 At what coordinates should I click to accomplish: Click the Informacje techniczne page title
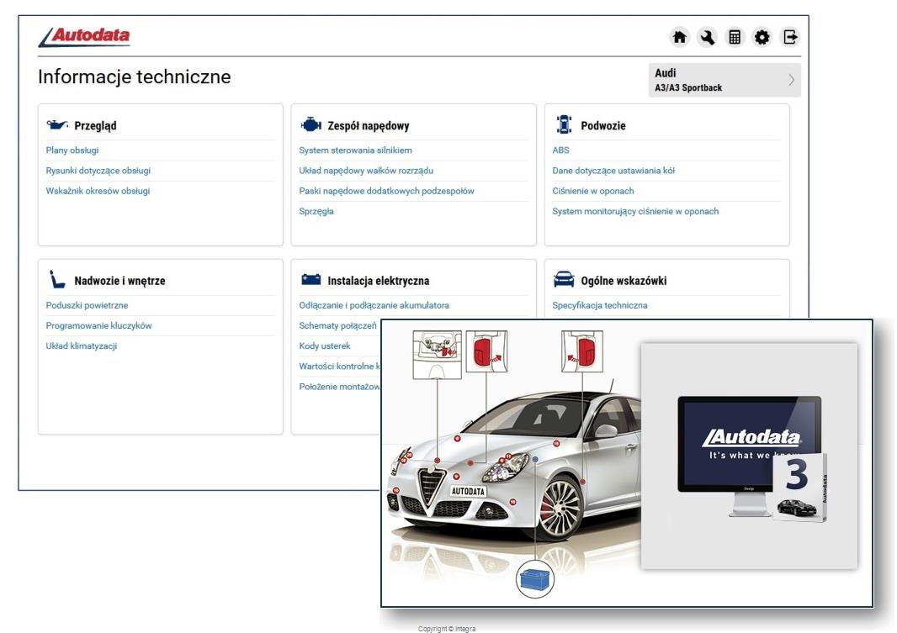135,76
